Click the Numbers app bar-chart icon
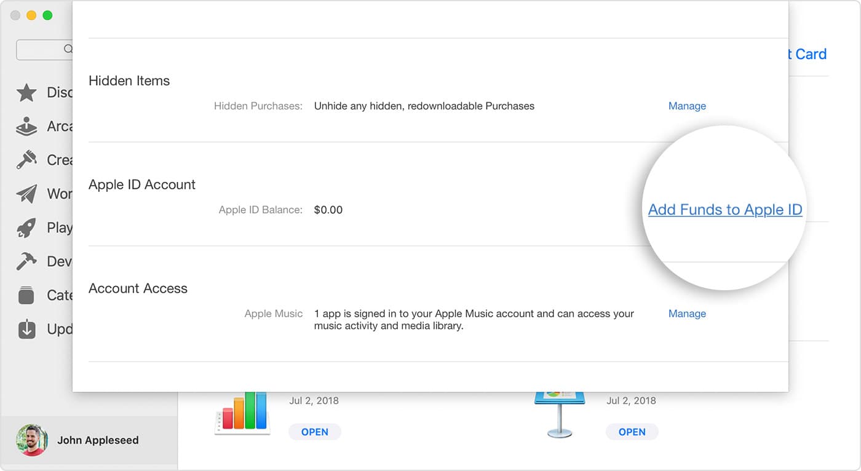 pyautogui.click(x=243, y=413)
